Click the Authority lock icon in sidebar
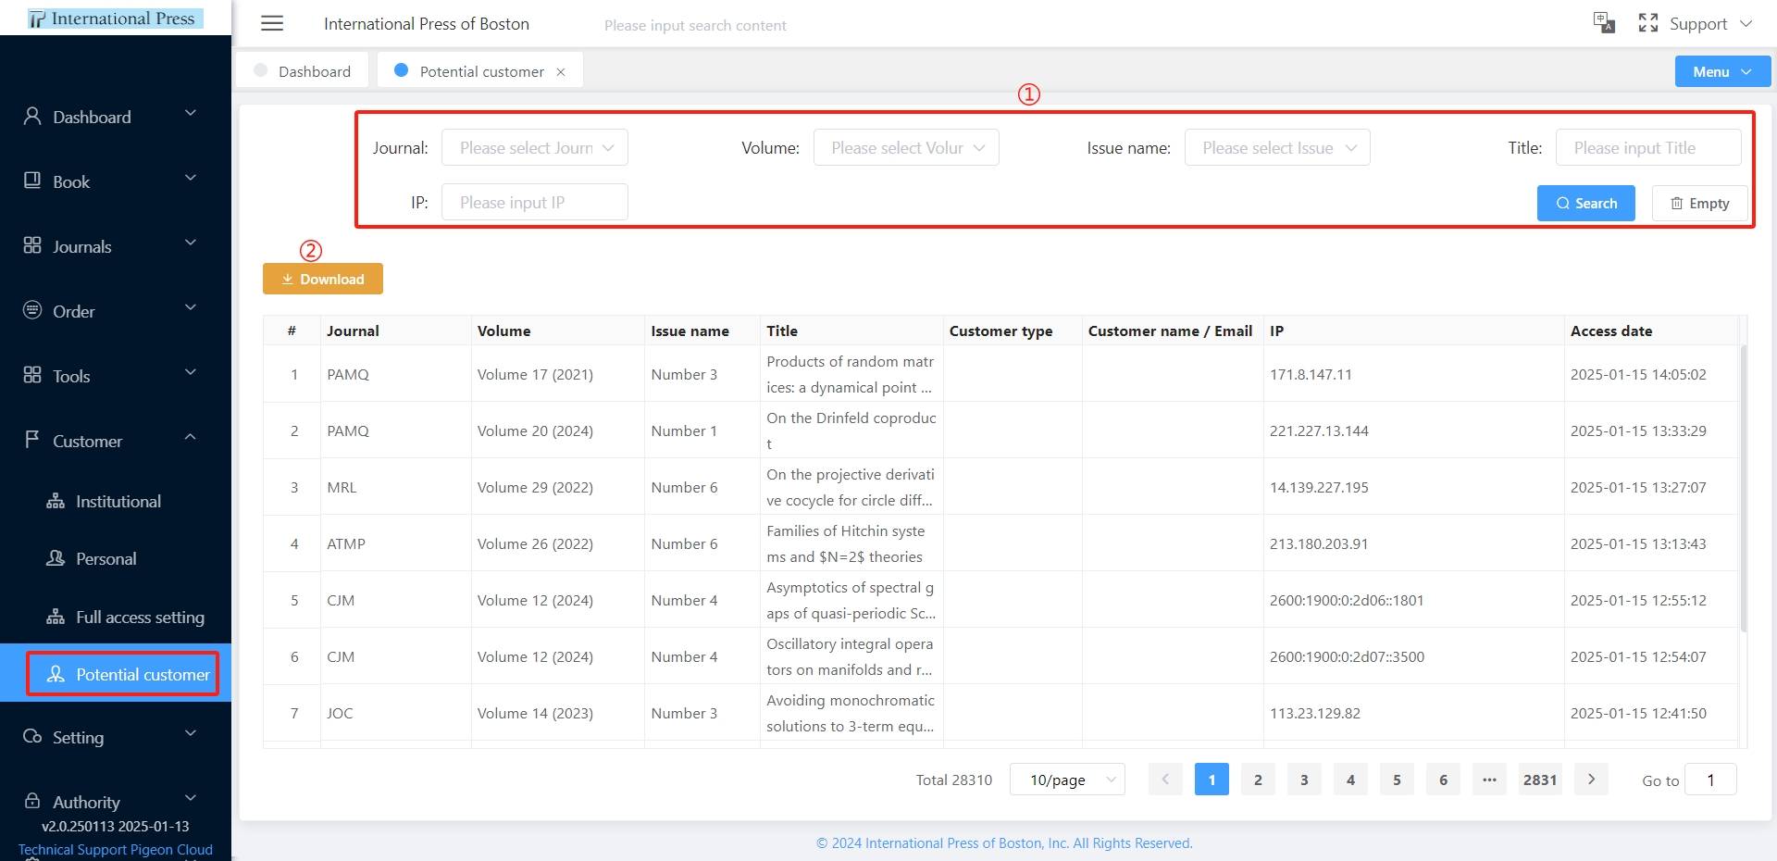 coord(32,801)
